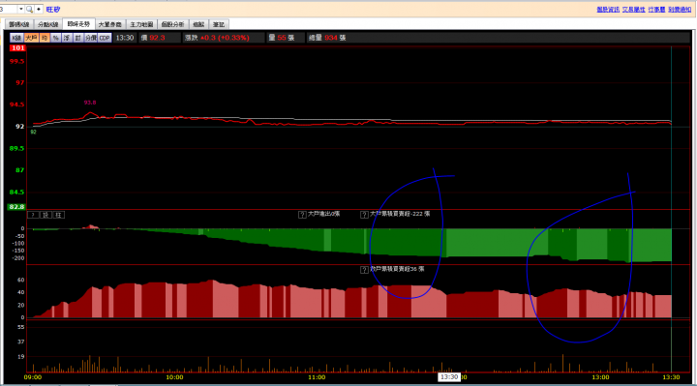Select the % percent display button
The width and height of the screenshot is (697, 386).
(x=55, y=38)
